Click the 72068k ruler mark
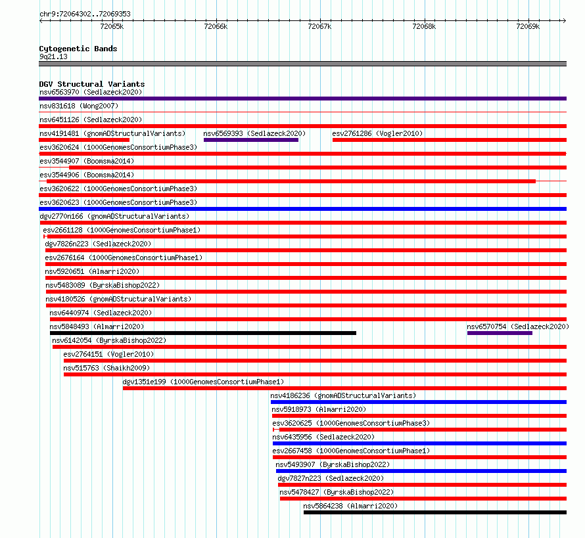Image resolution: width=585 pixels, height=538 pixels. pos(424,26)
